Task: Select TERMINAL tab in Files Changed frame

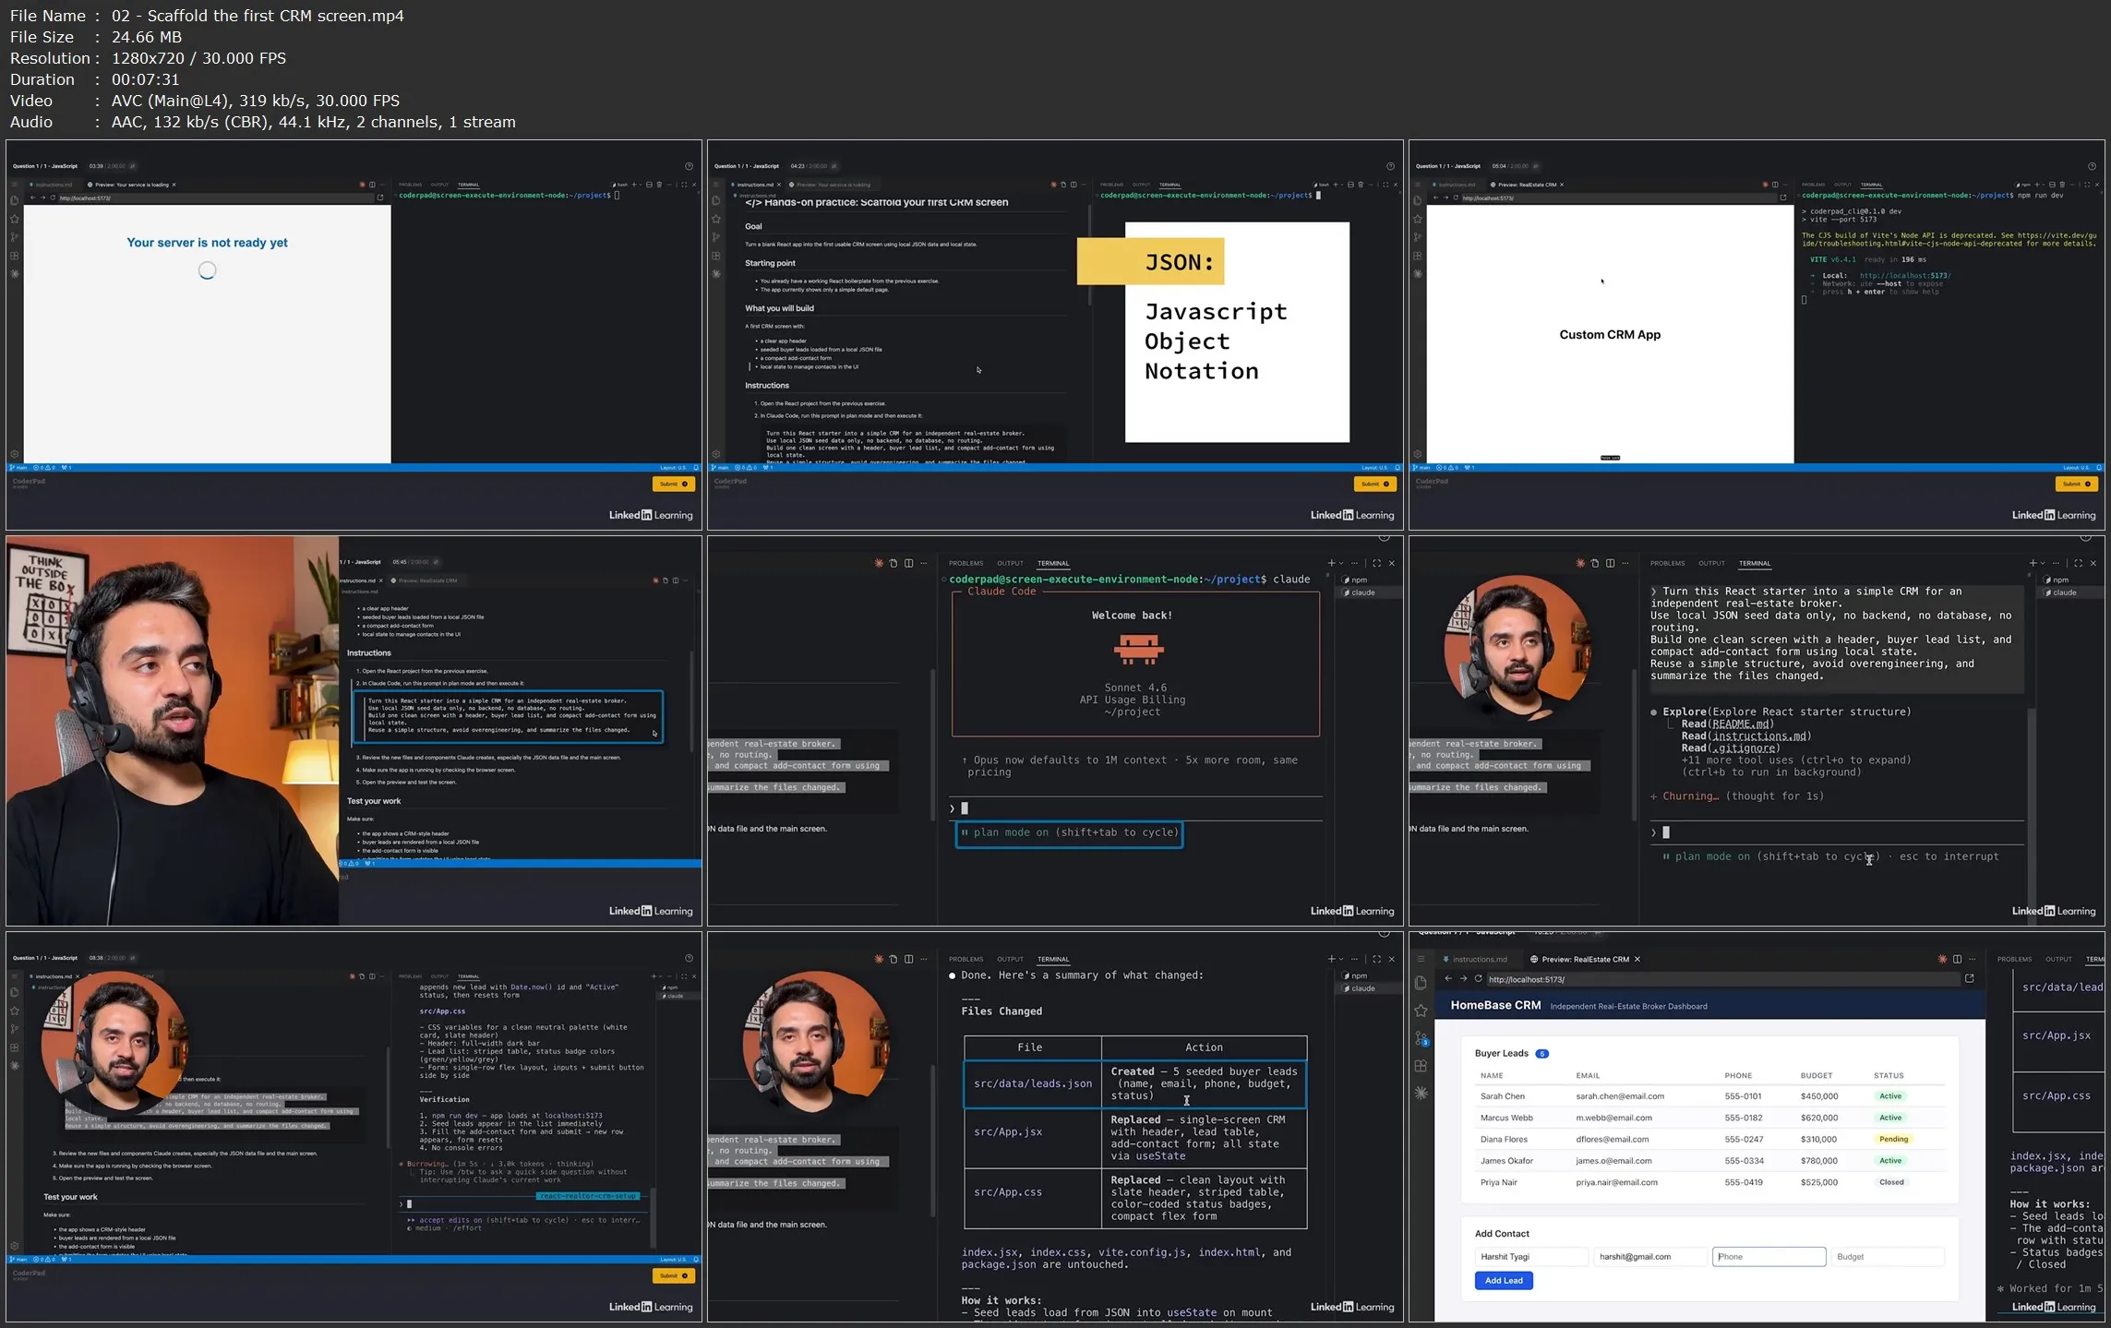Action: [x=1052, y=959]
